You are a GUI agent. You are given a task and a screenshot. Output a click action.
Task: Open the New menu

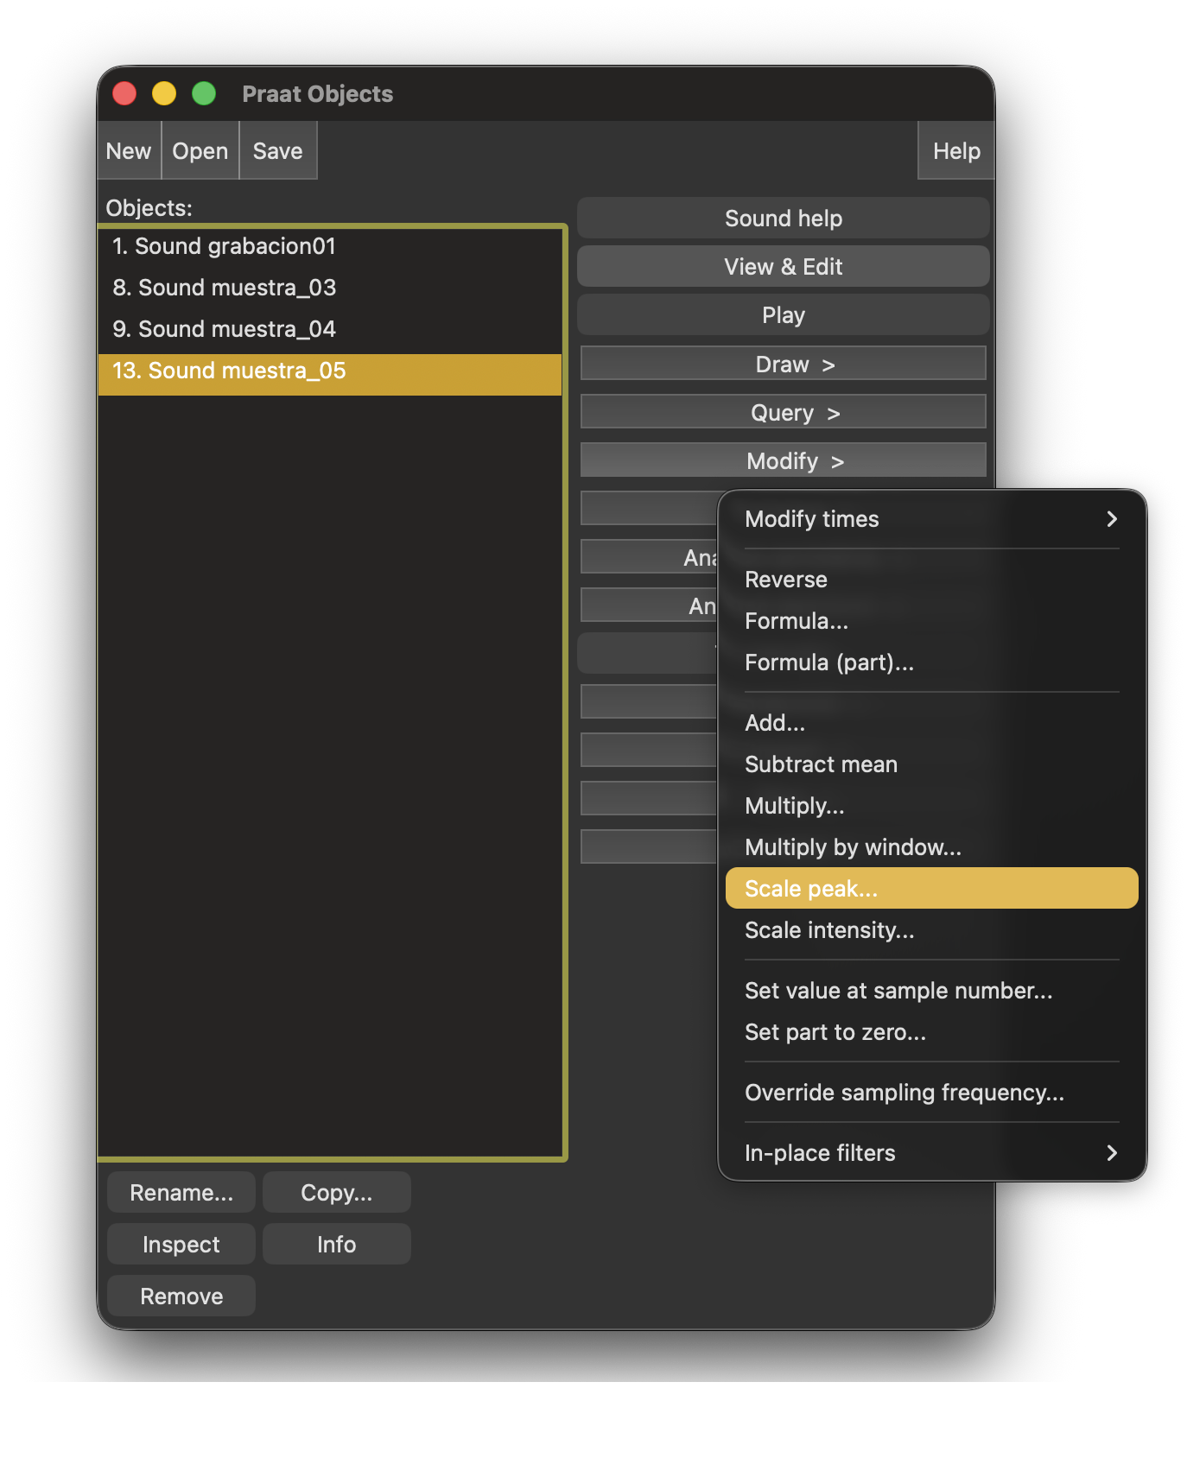click(x=129, y=151)
